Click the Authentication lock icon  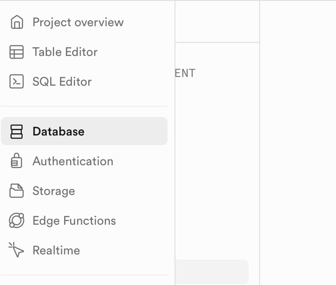point(17,161)
